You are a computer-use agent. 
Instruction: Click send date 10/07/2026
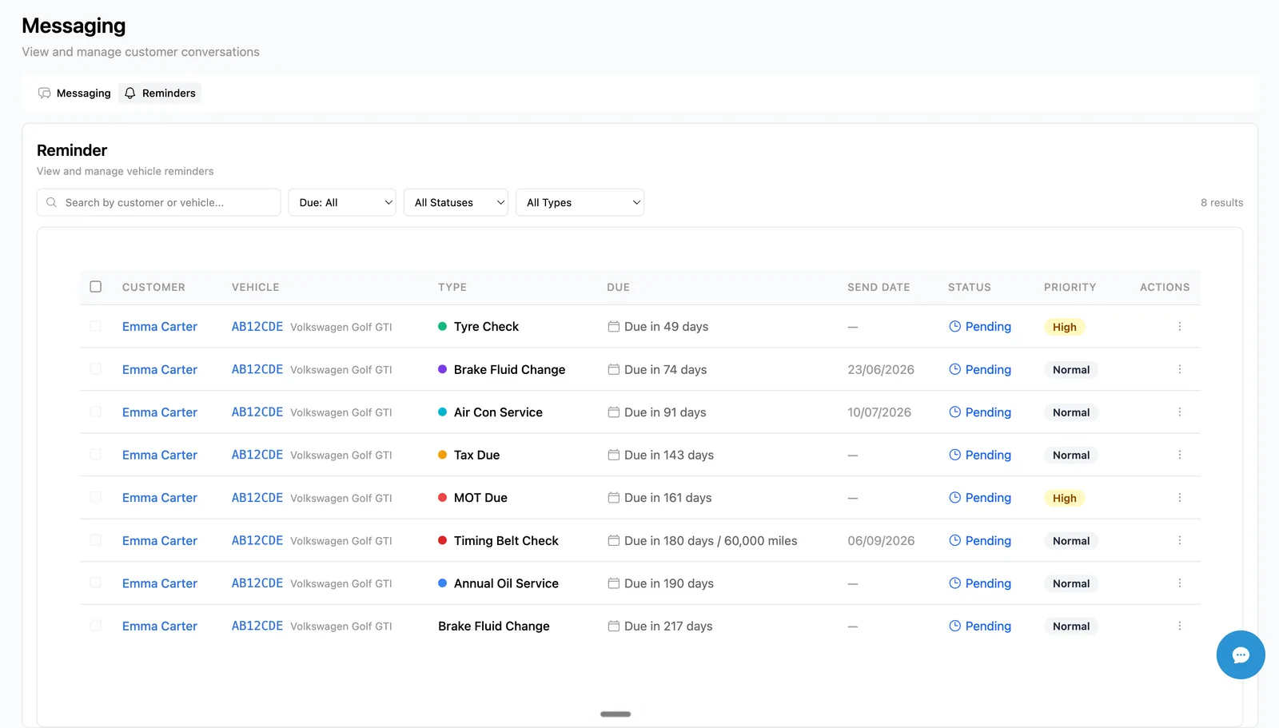click(x=879, y=412)
